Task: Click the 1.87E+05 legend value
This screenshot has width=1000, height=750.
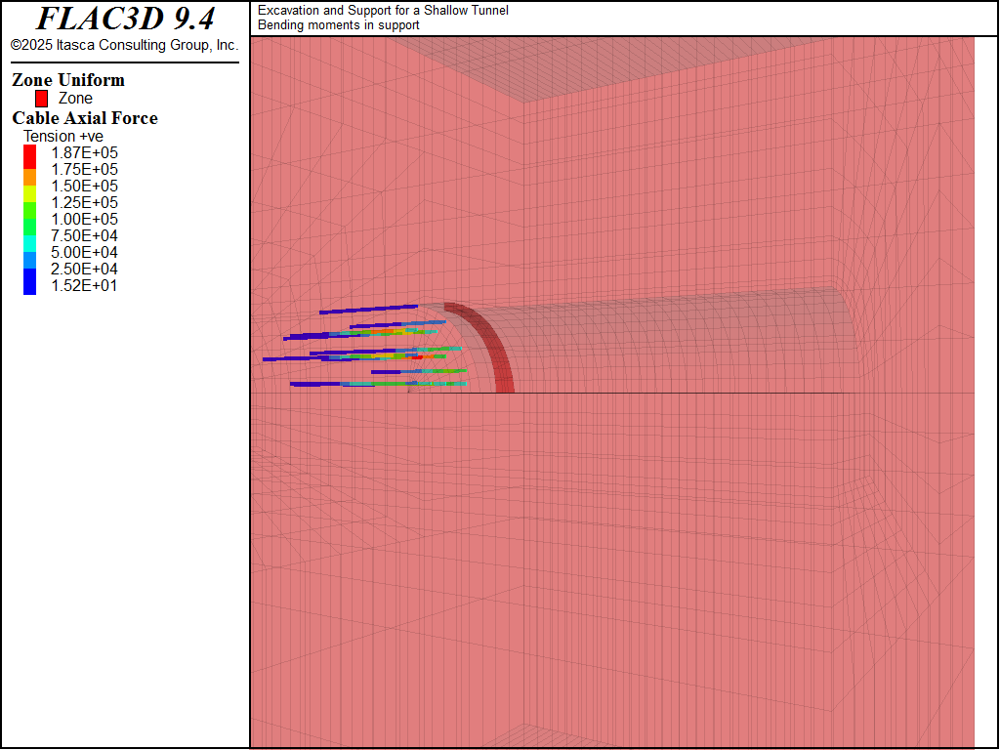Action: (84, 152)
